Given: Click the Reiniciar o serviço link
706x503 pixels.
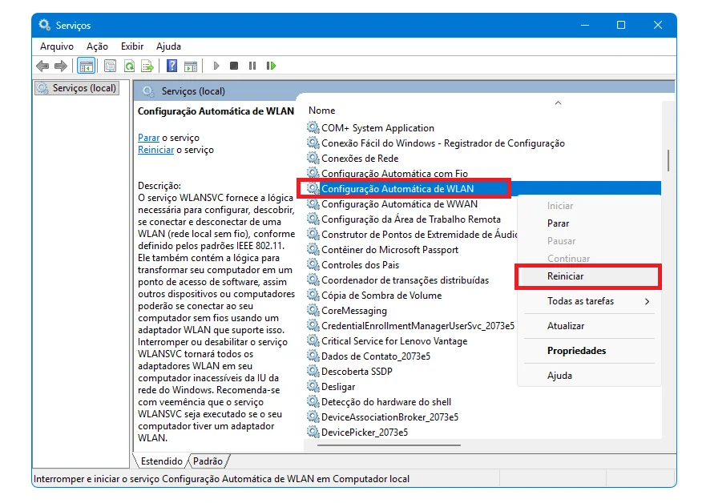Looking at the screenshot, I should pos(155,150).
